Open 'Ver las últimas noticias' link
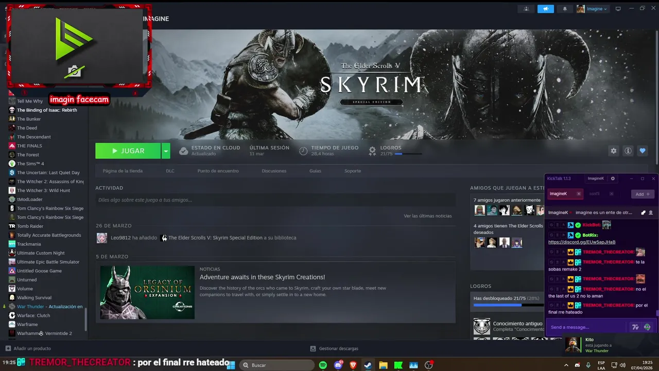This screenshot has height=371, width=659. tap(427, 216)
